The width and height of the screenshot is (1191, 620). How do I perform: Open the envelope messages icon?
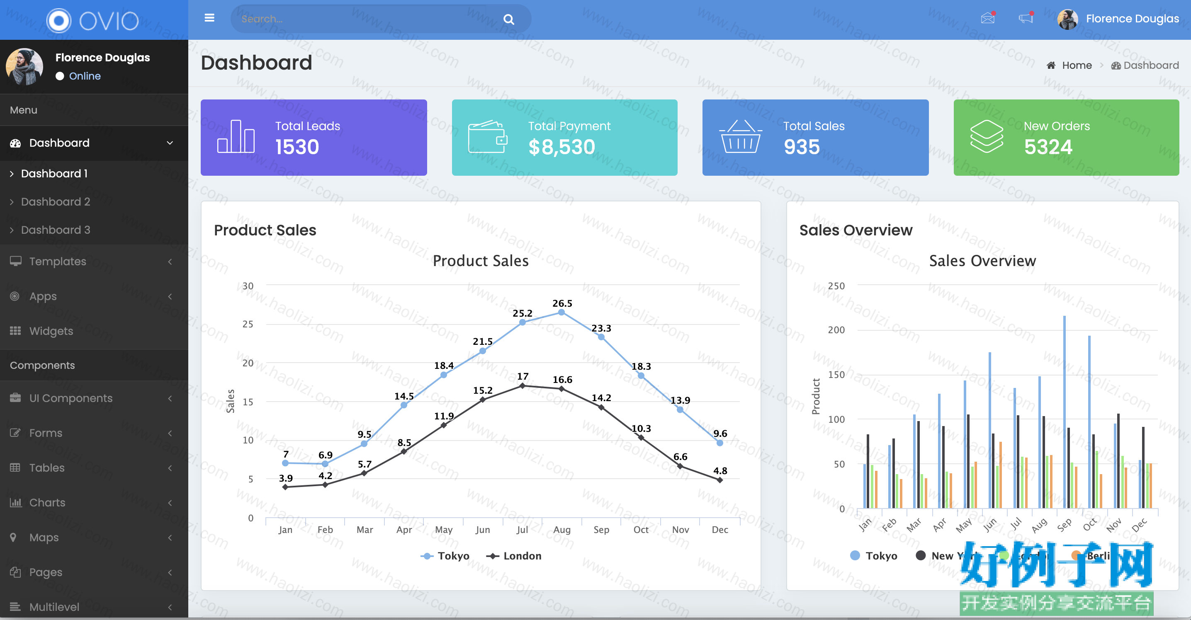point(987,19)
